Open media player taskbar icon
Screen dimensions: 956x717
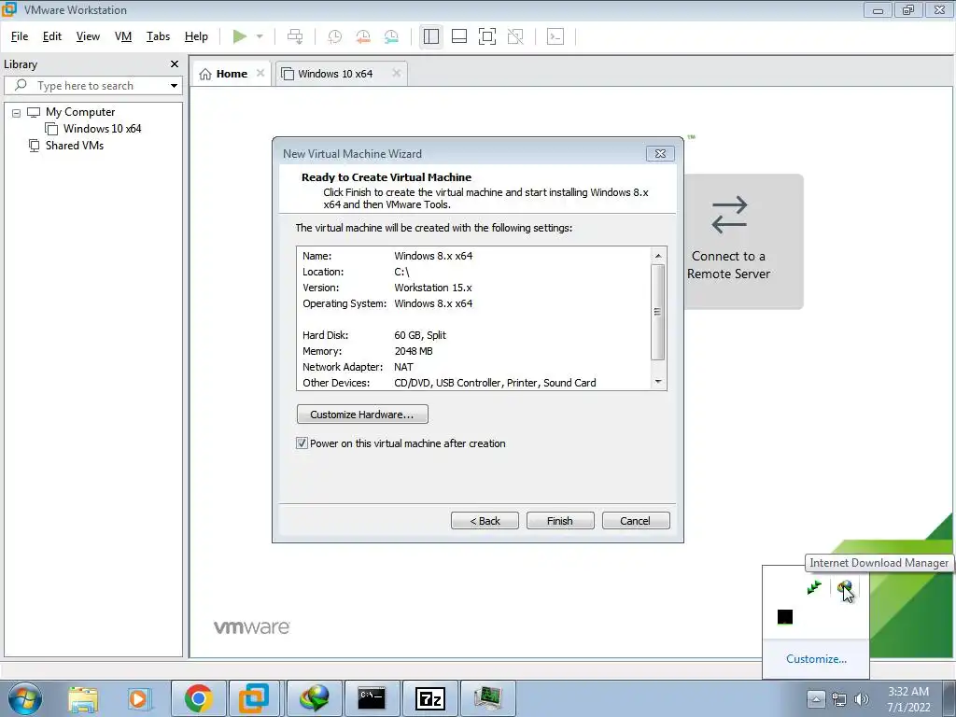[138, 698]
